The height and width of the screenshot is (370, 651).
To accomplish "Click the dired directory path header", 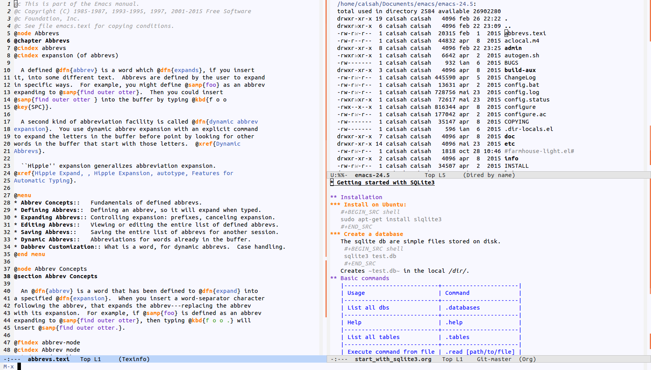I will click(406, 4).
